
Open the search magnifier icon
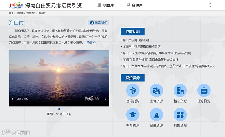(x=210, y=5)
